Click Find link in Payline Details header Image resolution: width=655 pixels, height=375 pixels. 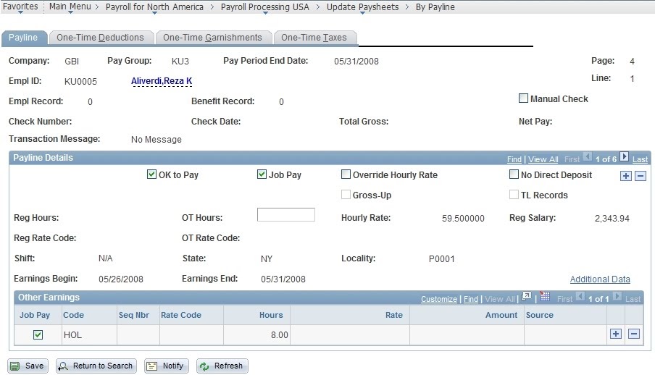tap(514, 159)
